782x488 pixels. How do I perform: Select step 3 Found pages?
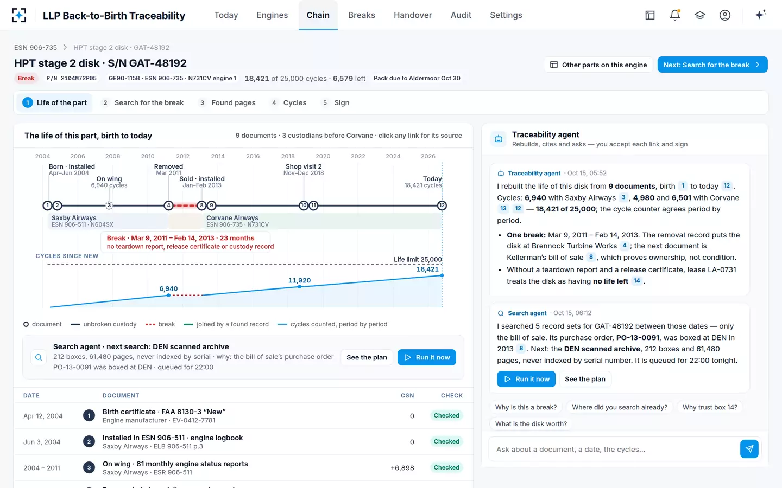tap(227, 102)
